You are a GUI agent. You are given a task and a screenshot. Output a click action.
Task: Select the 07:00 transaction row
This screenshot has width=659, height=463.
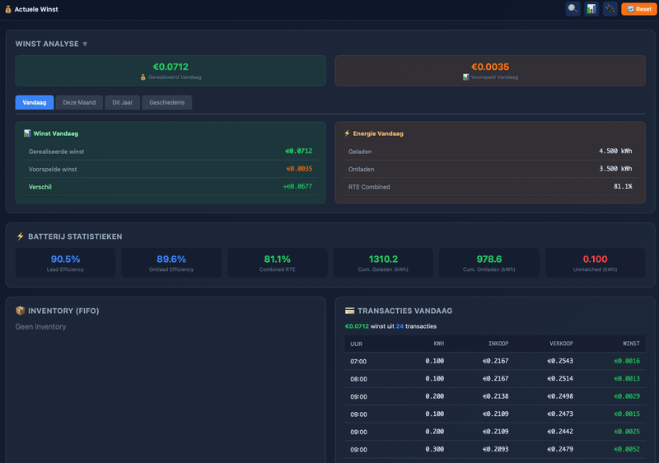click(x=495, y=362)
